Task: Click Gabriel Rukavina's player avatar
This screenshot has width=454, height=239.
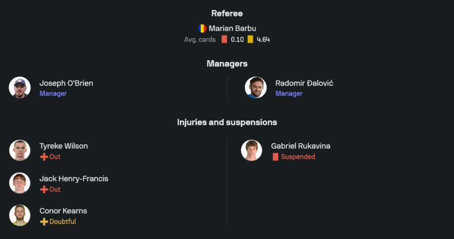Action: [x=251, y=150]
